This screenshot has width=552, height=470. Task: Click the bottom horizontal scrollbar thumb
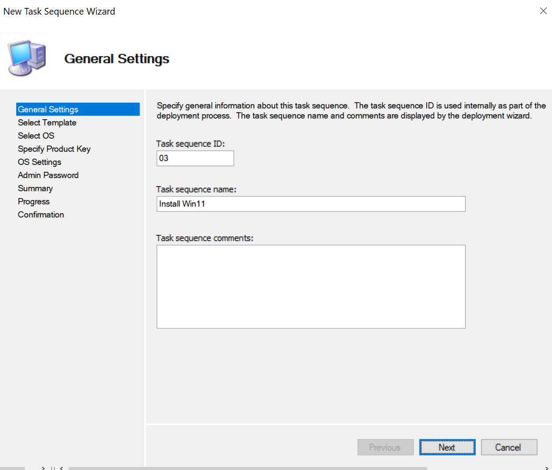247,468
